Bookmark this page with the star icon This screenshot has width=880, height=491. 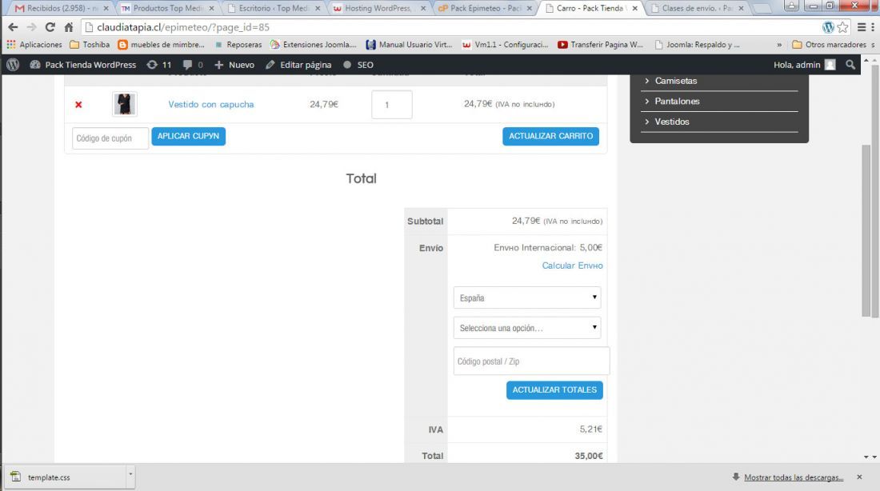[842, 27]
